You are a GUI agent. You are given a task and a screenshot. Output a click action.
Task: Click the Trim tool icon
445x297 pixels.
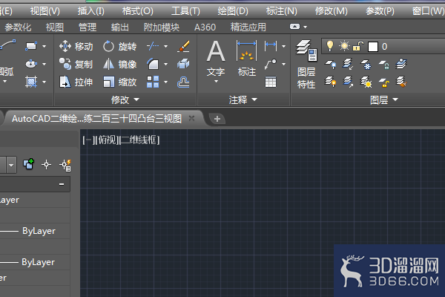(153, 46)
